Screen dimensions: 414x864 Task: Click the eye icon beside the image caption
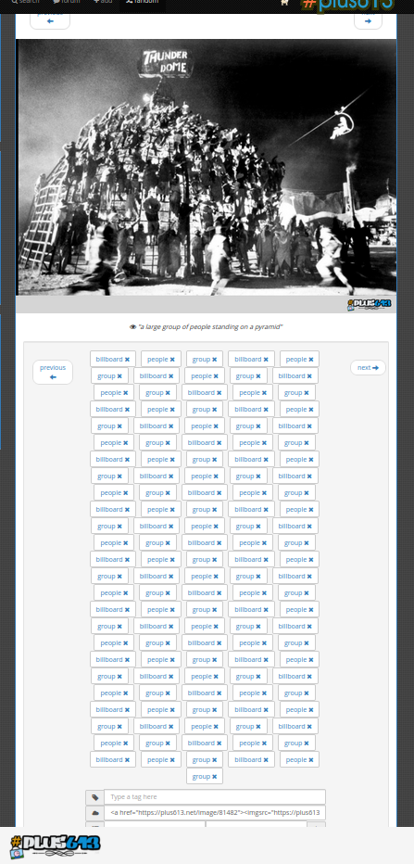point(132,326)
